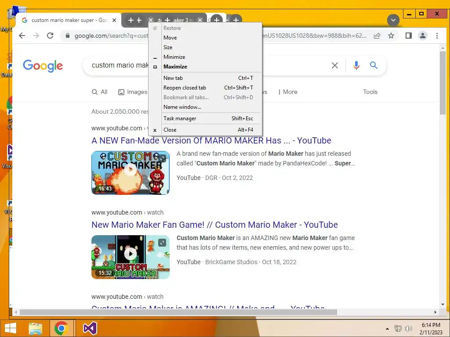Switch to the Images results tab
The height and width of the screenshot is (337, 450).
(x=133, y=92)
